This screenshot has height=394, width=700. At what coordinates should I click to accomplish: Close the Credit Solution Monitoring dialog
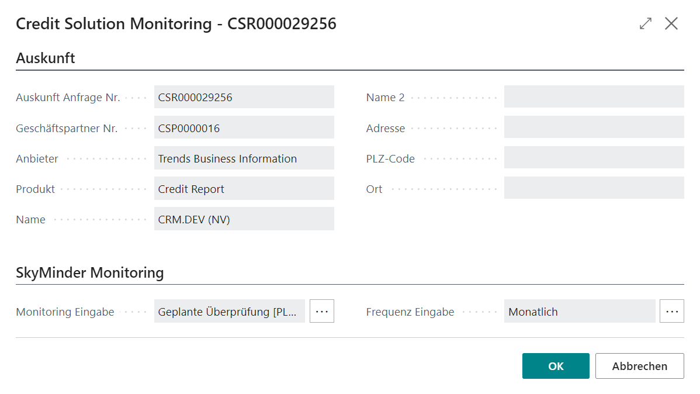671,23
